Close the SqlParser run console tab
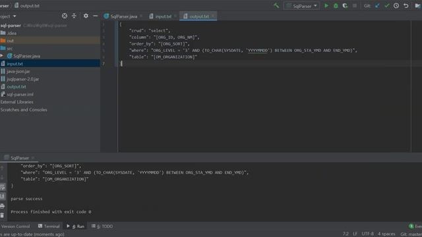 point(33,158)
